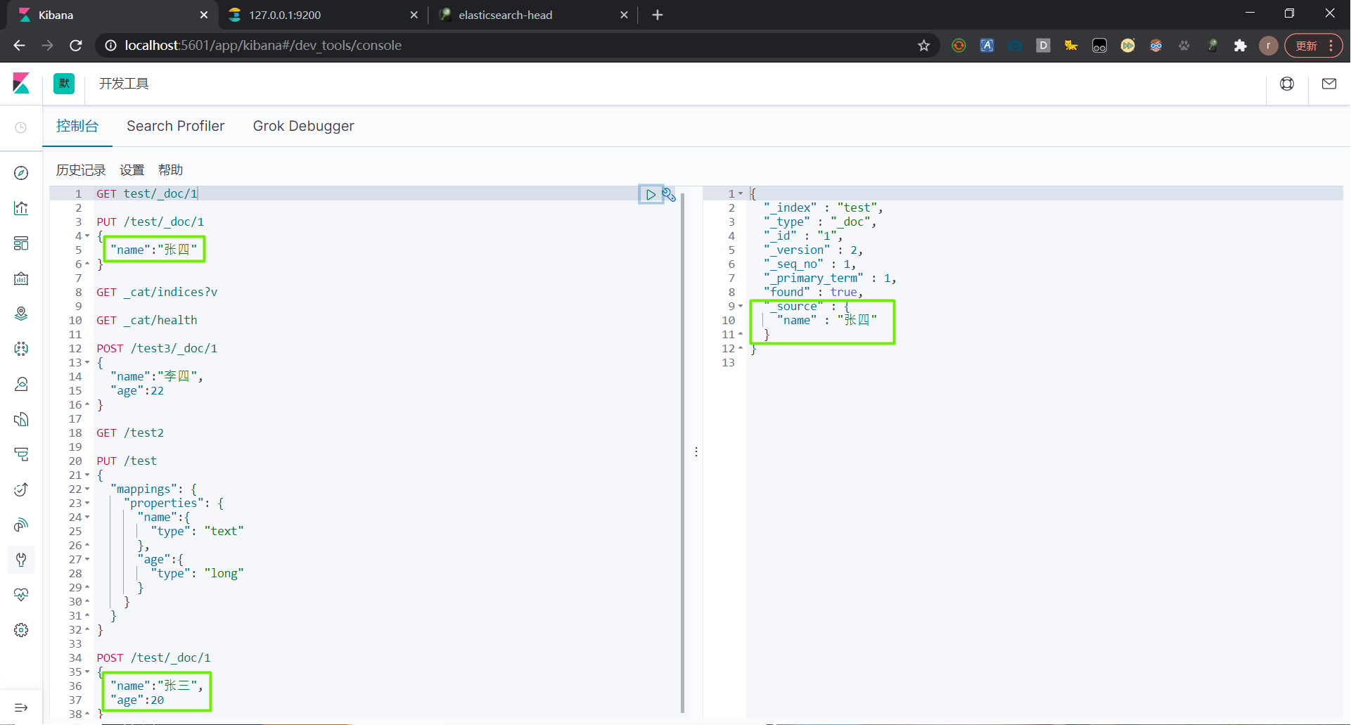Open APM icon in sidebar
The image size is (1351, 725).
pos(21,454)
